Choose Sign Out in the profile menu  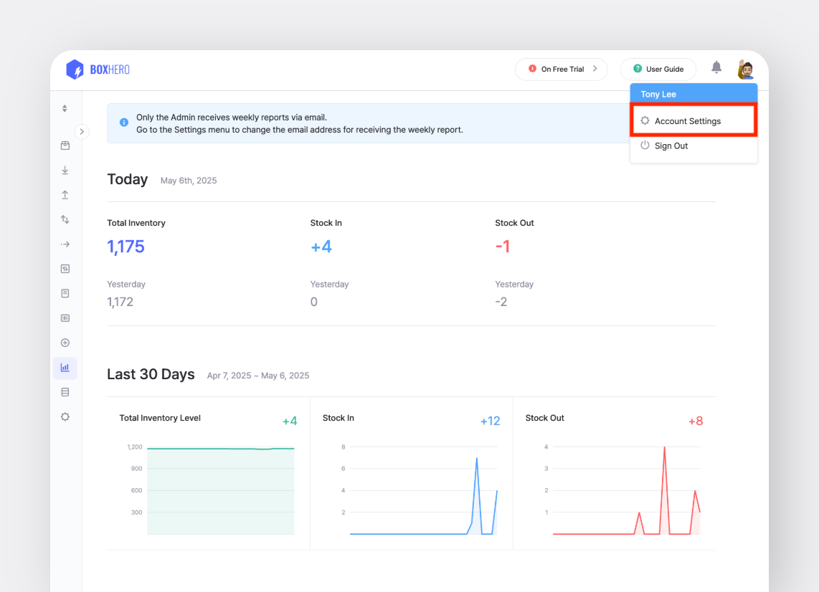671,145
